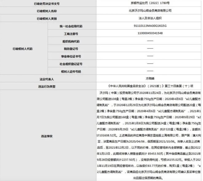Click the label 违法事实
Image resolution: width=203 pixels, height=181 pixels.
(x=47, y=136)
